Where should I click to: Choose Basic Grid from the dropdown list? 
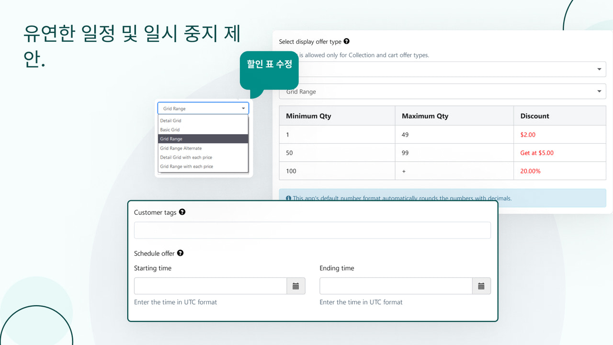point(203,130)
